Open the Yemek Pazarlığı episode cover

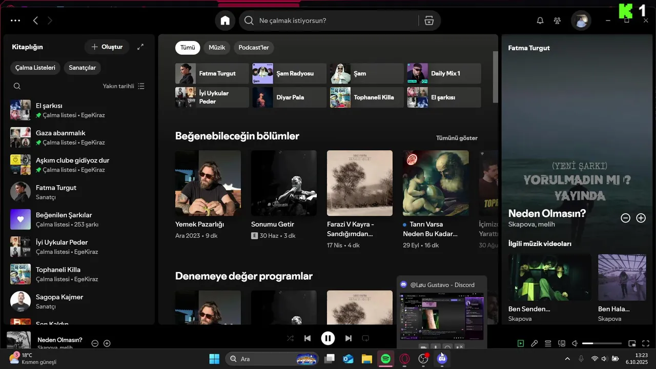coord(208,183)
